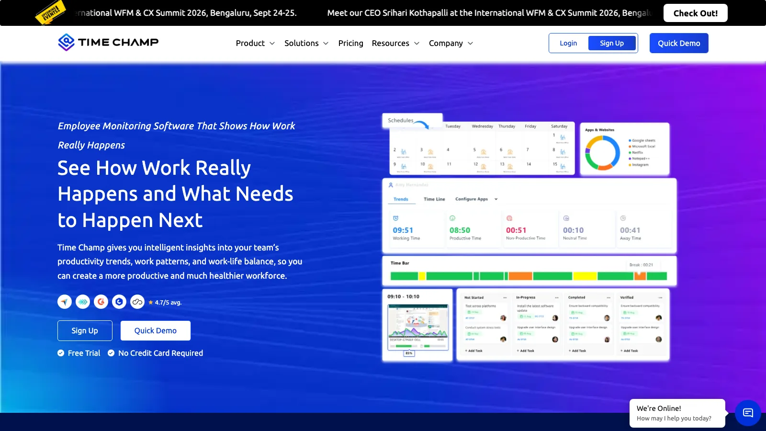The image size is (766, 431).
Task: Open the Solutions menu
Action: 306,43
